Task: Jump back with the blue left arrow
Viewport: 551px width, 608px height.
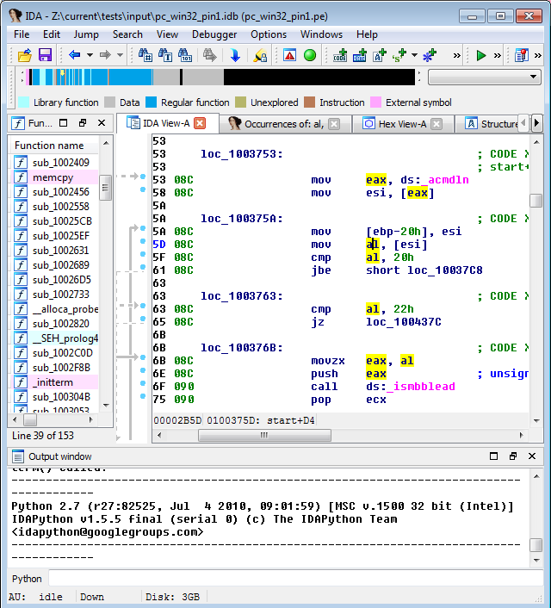Action: (x=74, y=55)
